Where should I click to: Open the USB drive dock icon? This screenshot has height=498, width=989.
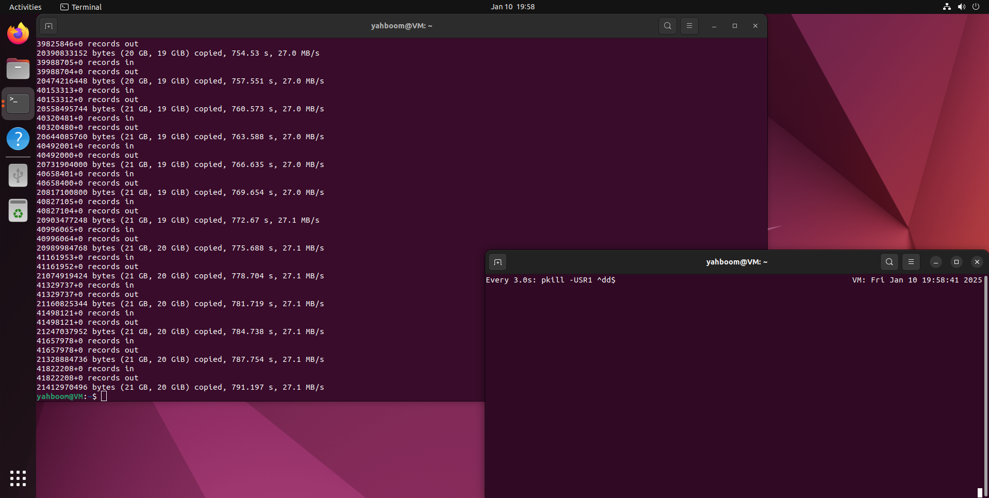18,175
